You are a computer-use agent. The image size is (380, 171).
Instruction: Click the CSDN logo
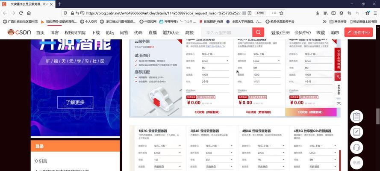19,32
